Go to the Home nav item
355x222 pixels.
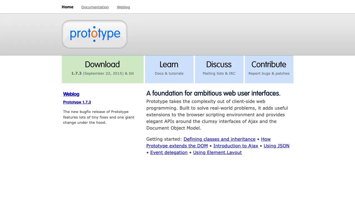(67, 7)
